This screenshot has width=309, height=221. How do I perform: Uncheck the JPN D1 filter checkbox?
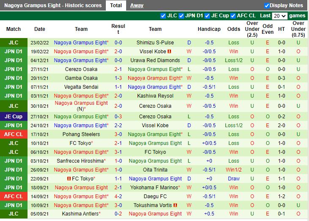(181, 16)
